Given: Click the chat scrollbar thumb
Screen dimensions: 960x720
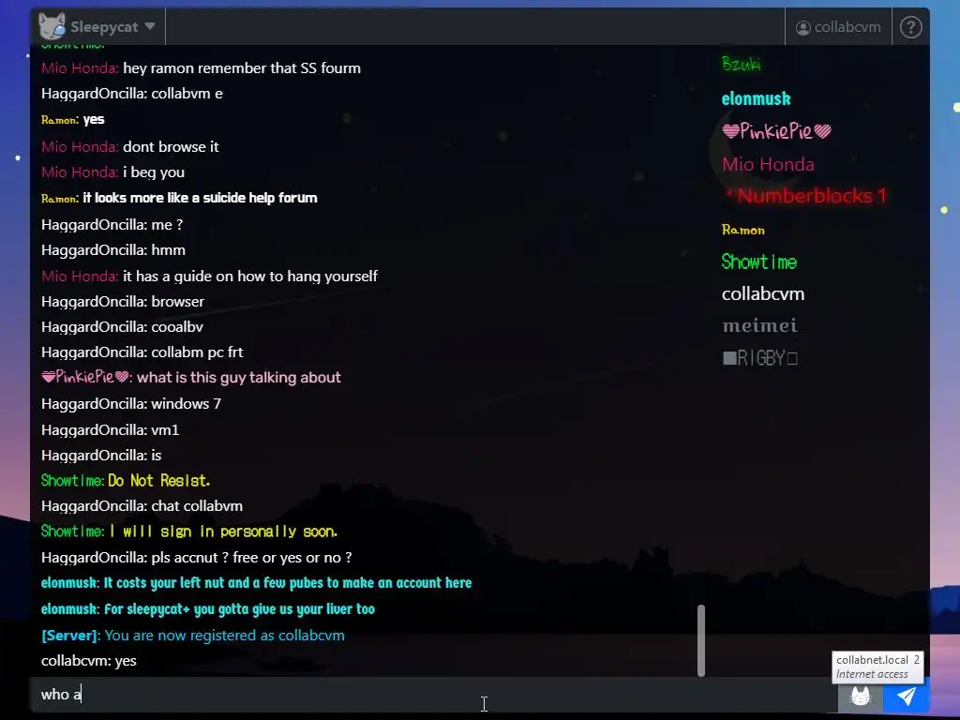Looking at the screenshot, I should [701, 640].
